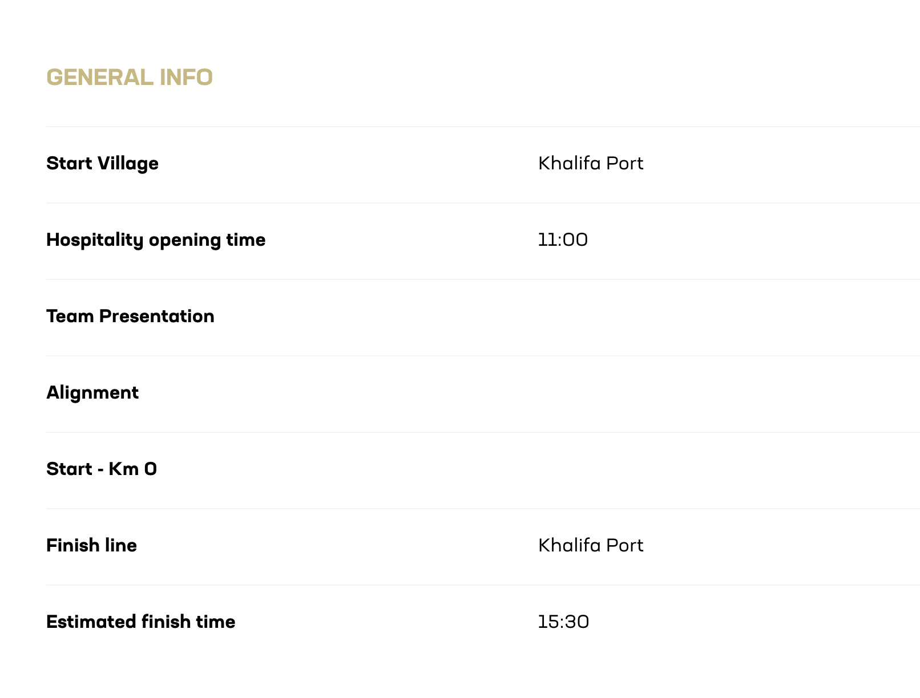
Task: Select the 15:30 estimated finish value
Action: click(x=563, y=622)
